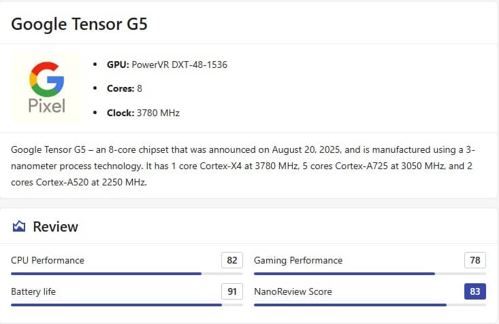Viewport: 499px width, 324px height.
Task: Click the Review section chart icon
Action: tap(19, 226)
